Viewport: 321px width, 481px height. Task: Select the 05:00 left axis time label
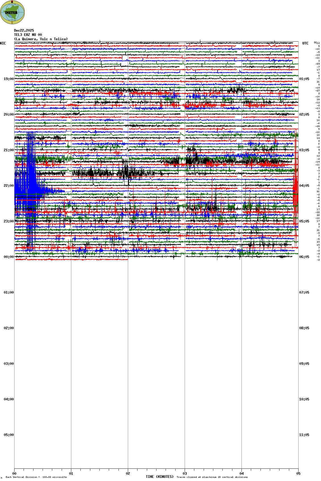click(9, 435)
